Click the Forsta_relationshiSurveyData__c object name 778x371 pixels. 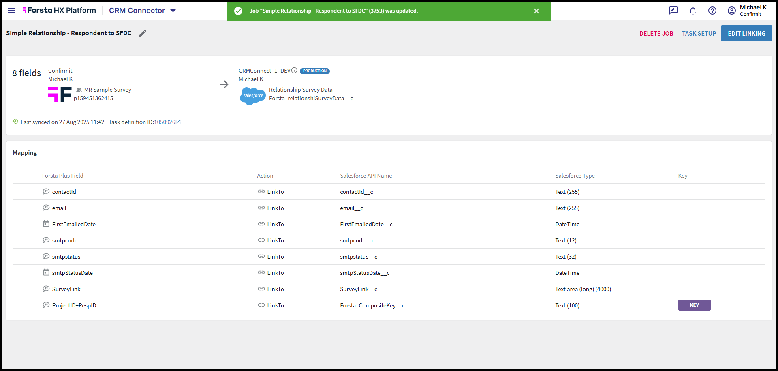coord(311,98)
